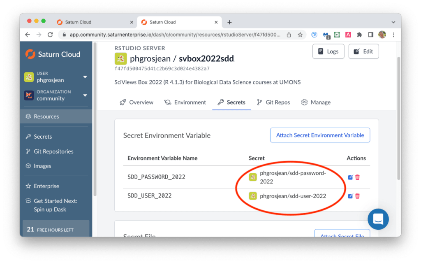Delete the SDD_USER_2022 secret variable
The image size is (421, 263).
(x=357, y=196)
